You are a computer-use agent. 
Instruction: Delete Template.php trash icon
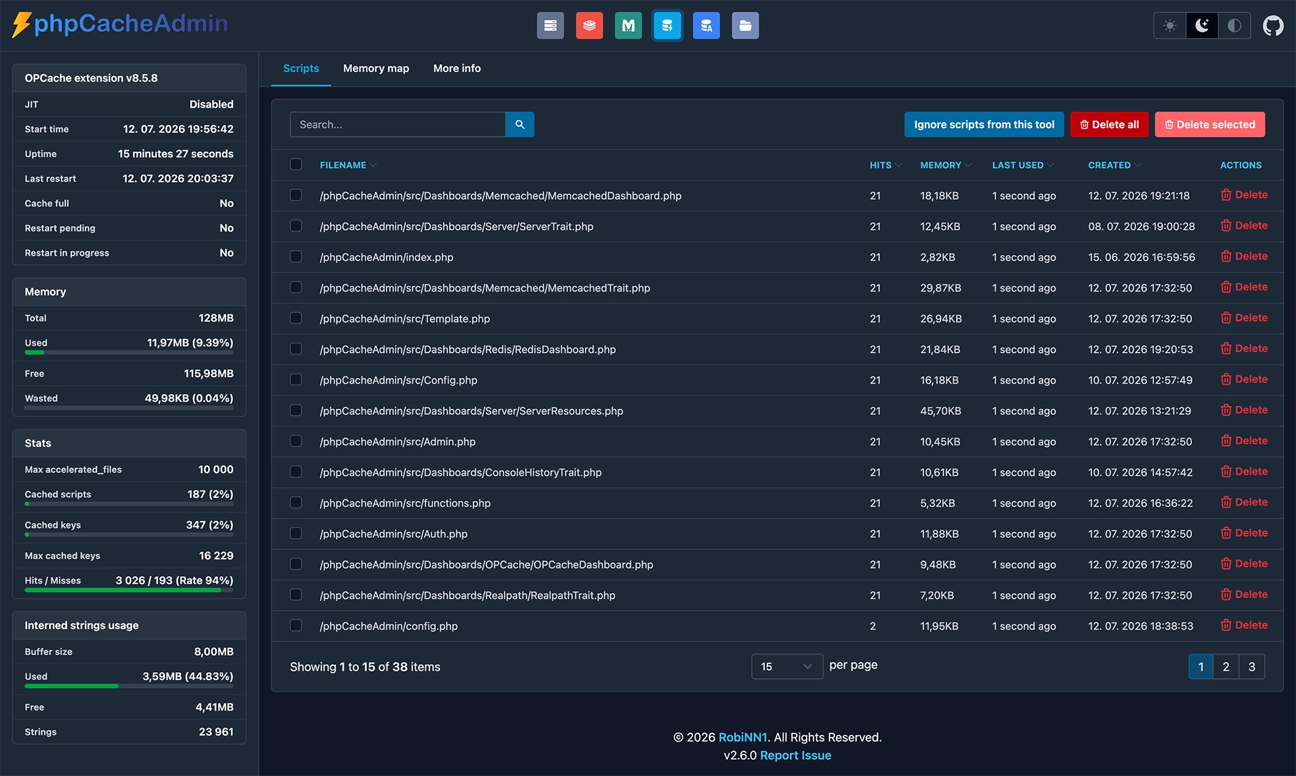(1226, 318)
